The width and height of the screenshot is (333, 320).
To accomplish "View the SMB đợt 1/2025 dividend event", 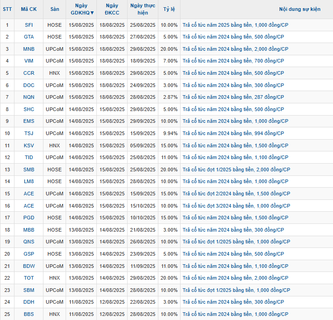I will click(x=236, y=170).
